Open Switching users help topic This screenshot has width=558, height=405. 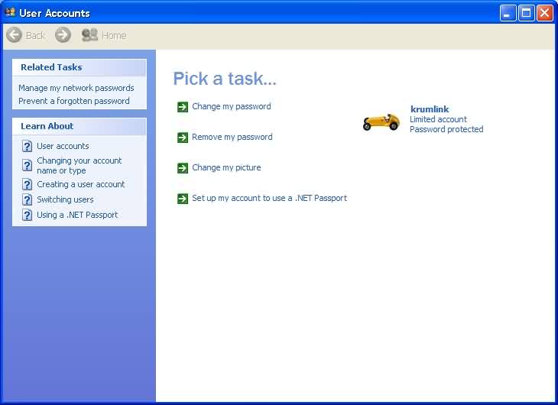point(65,199)
